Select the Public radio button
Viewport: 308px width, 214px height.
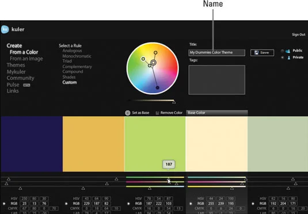pyautogui.click(x=282, y=51)
